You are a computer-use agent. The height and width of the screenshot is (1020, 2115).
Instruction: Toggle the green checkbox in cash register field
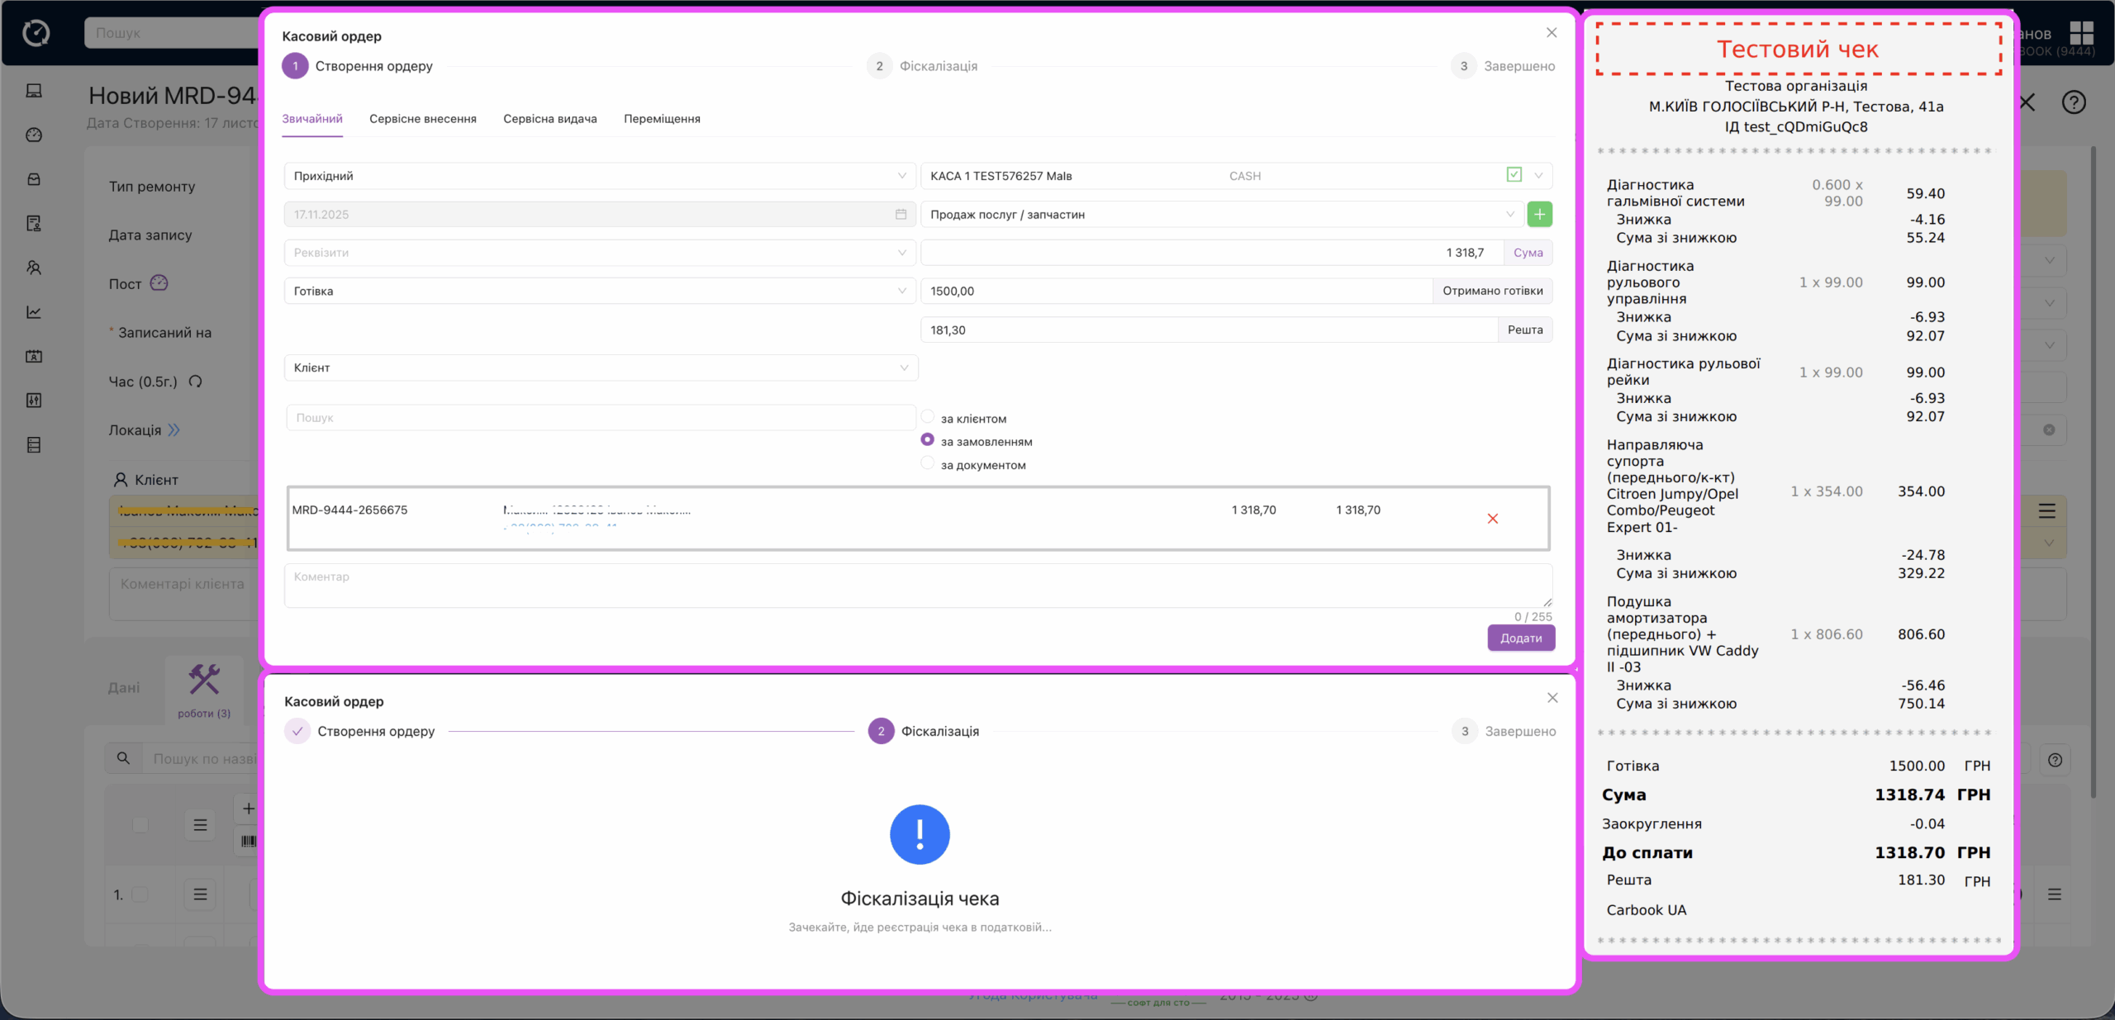[1514, 175]
